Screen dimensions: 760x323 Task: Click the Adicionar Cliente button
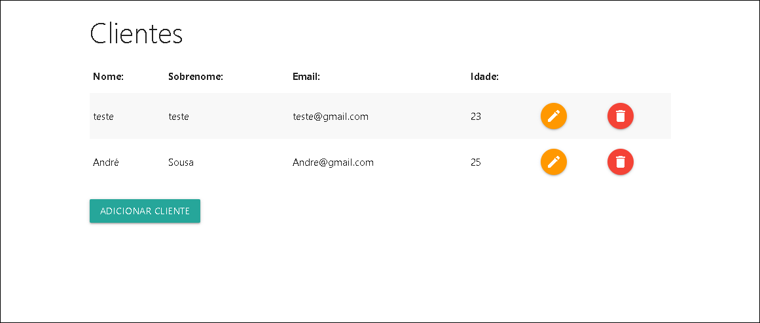(145, 211)
